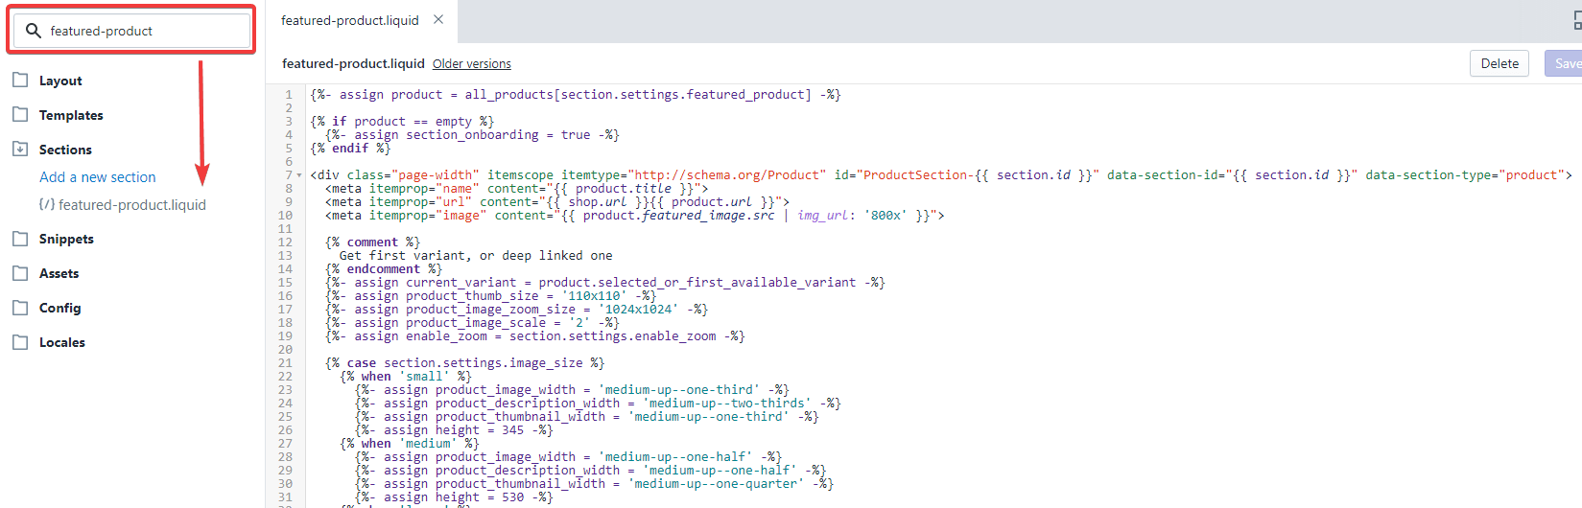This screenshot has width=1582, height=508.
Task: Expand the Layout folder
Action: click(60, 81)
